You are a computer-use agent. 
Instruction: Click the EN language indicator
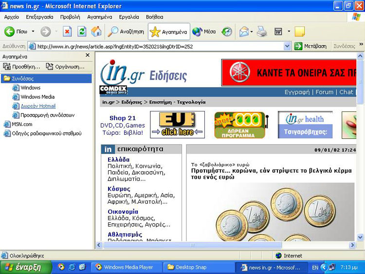pos(315,268)
